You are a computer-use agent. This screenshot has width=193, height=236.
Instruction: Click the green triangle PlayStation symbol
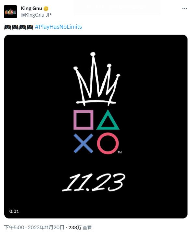coord(108,120)
